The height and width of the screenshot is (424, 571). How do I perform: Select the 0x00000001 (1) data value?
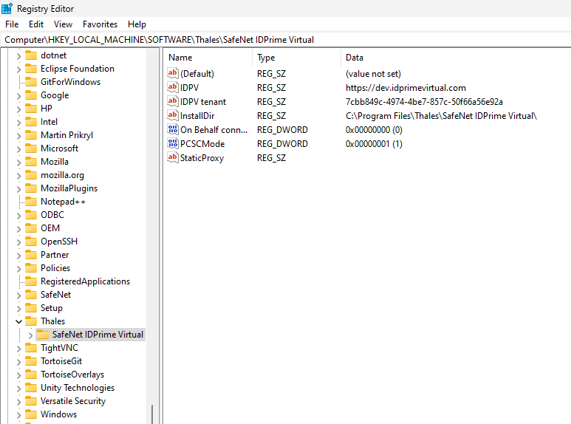coord(374,144)
